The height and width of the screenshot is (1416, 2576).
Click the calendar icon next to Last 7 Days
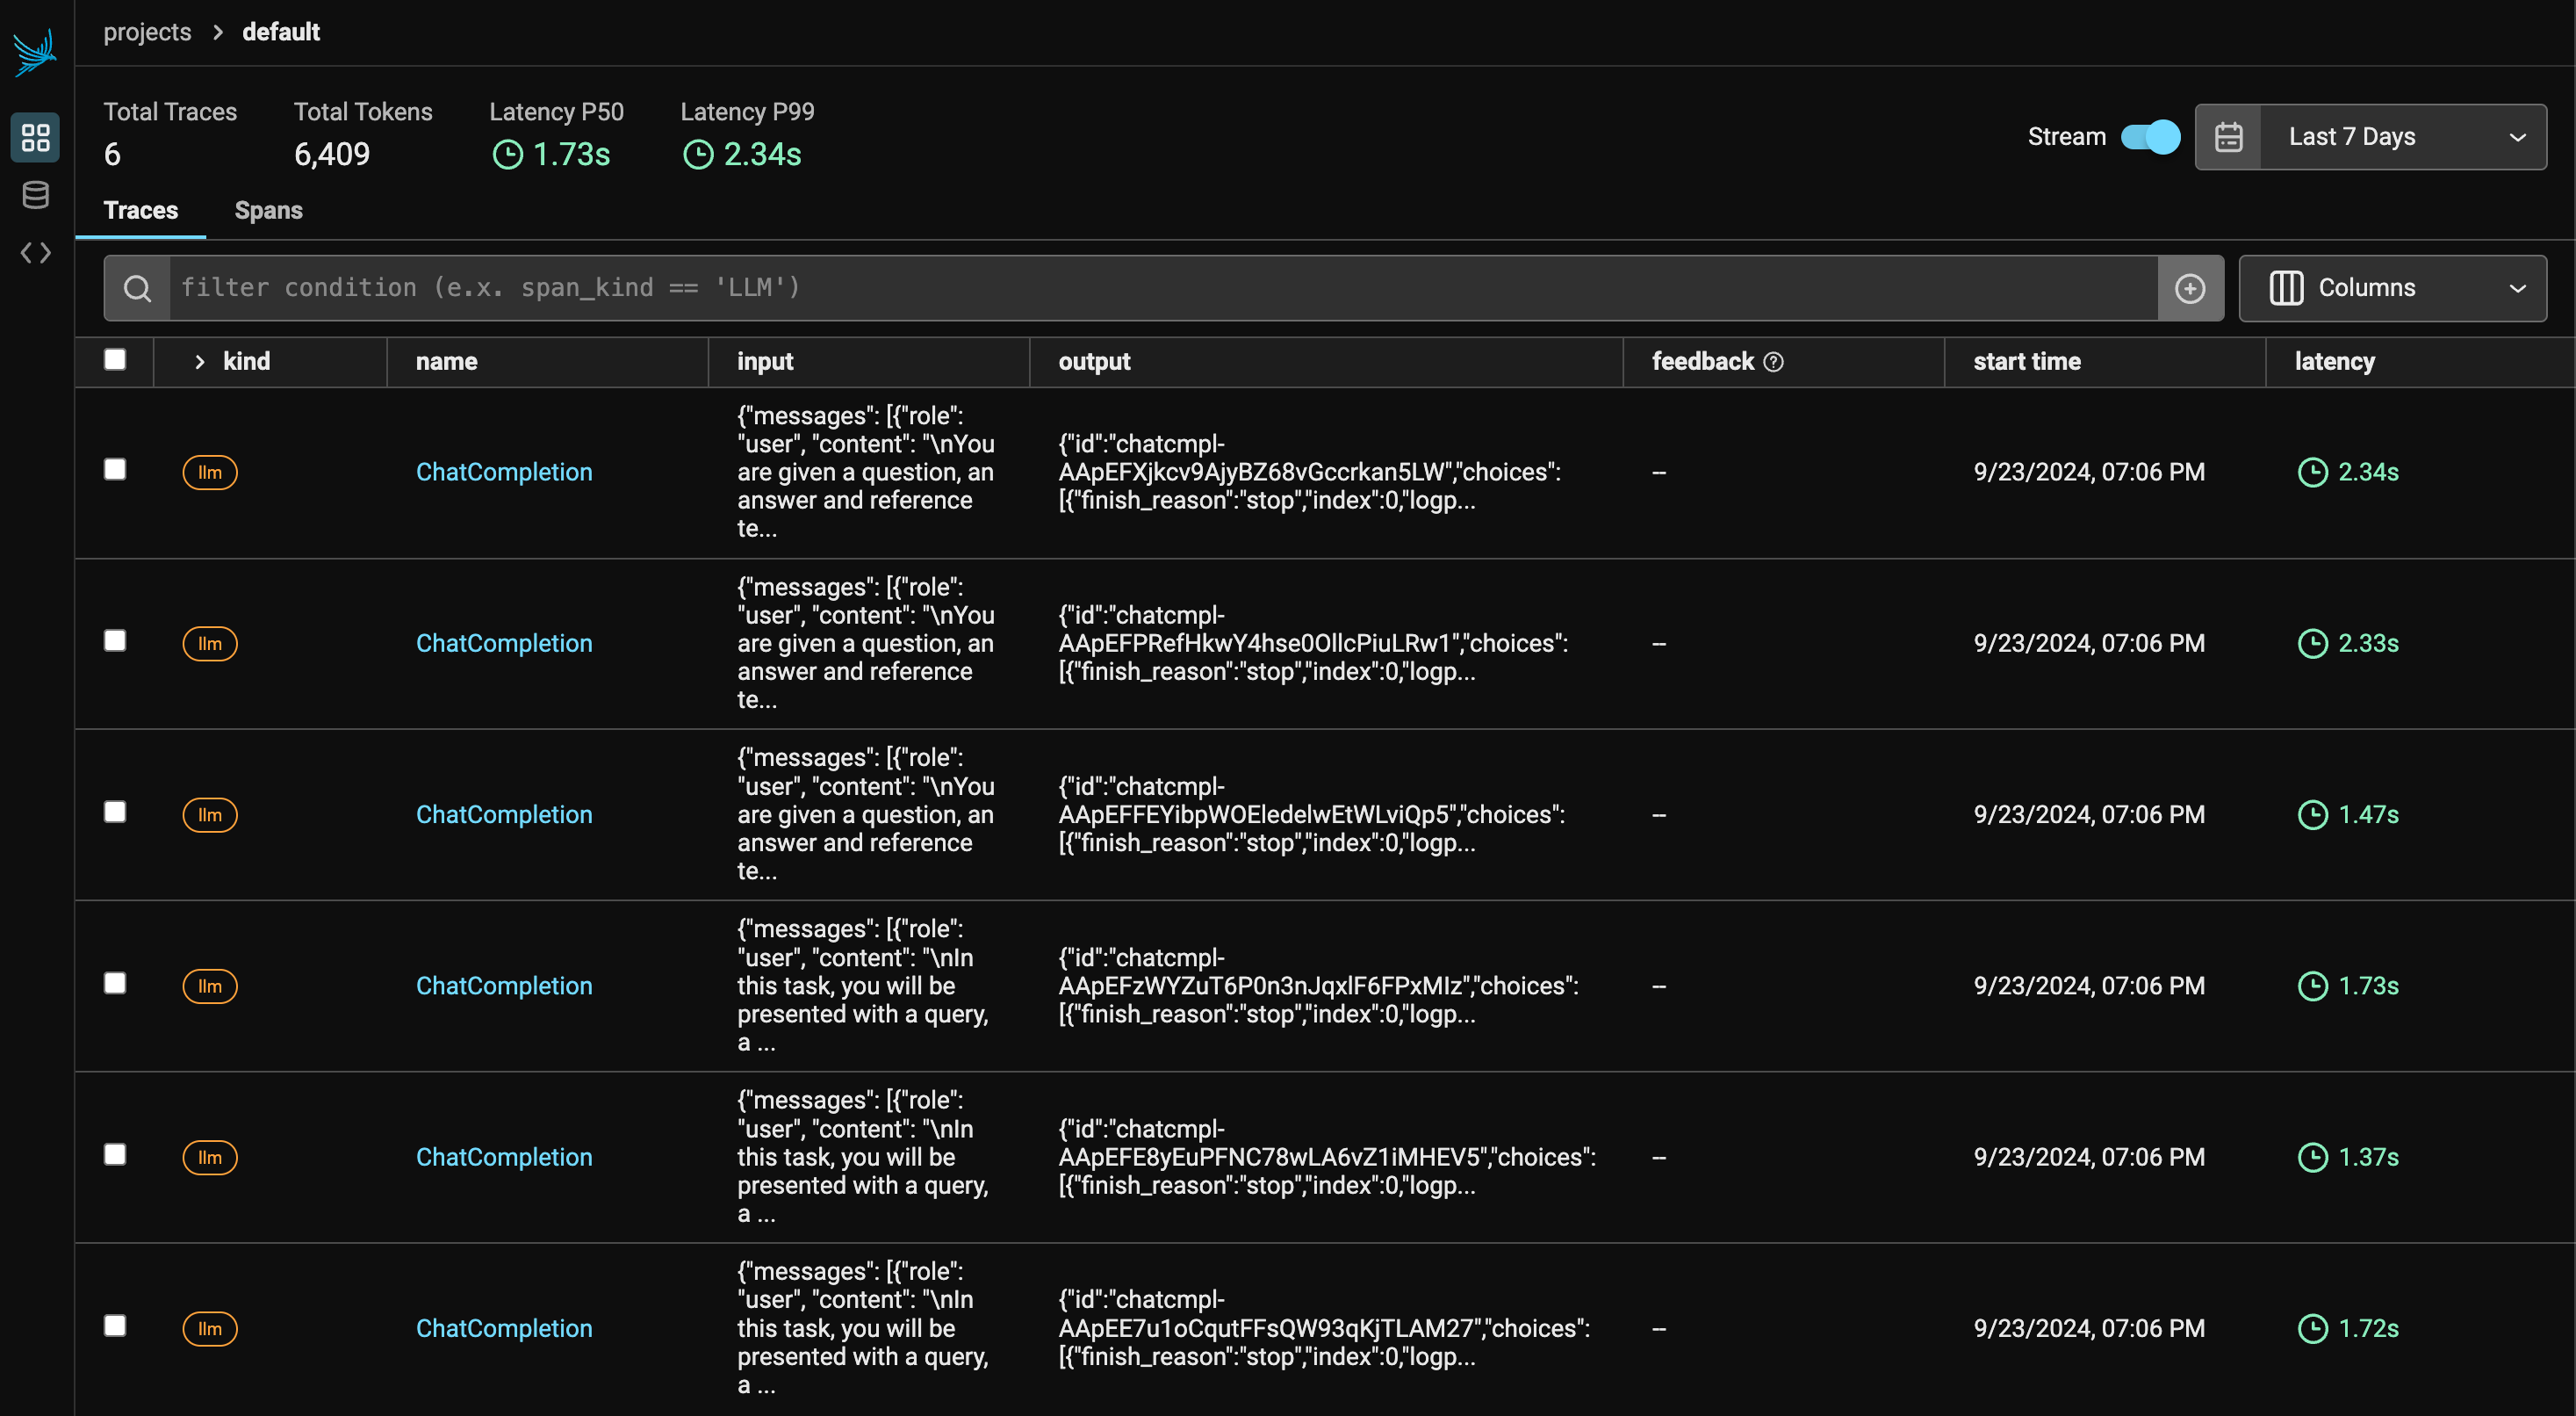[x=2228, y=137]
